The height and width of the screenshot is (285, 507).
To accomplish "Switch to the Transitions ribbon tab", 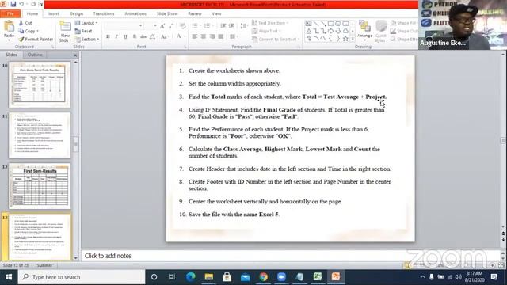I will click(104, 14).
